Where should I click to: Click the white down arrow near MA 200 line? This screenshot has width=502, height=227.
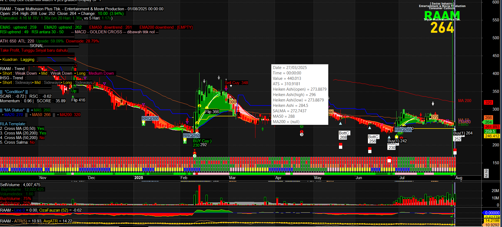(433, 104)
